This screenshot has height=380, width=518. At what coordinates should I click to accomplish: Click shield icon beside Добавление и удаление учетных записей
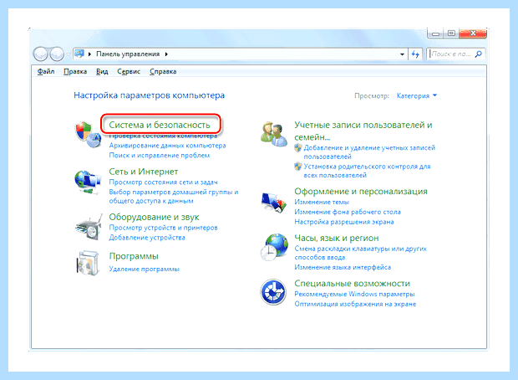[x=298, y=147]
